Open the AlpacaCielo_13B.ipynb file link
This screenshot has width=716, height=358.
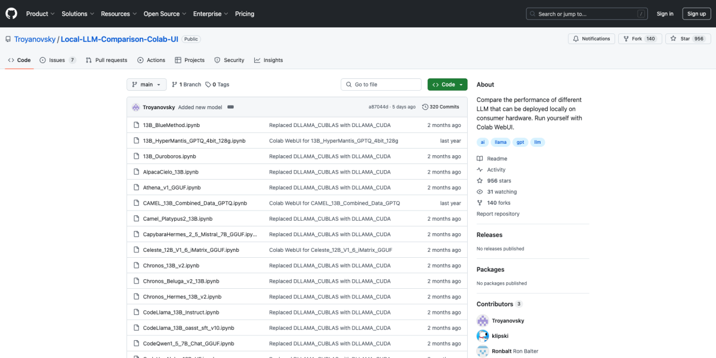[x=171, y=172]
